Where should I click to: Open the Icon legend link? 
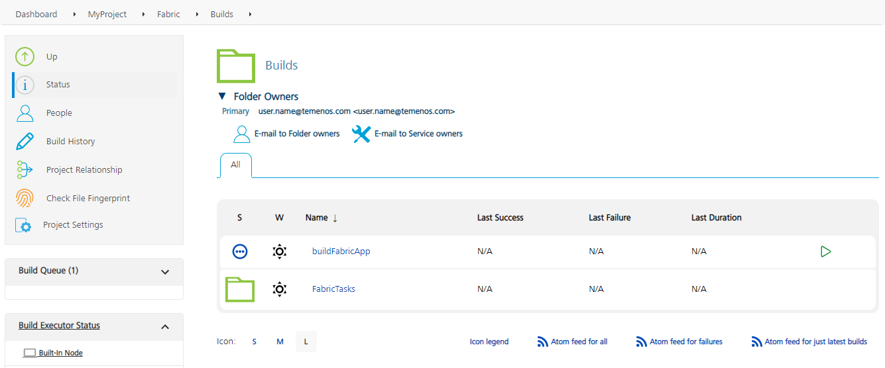[489, 342]
